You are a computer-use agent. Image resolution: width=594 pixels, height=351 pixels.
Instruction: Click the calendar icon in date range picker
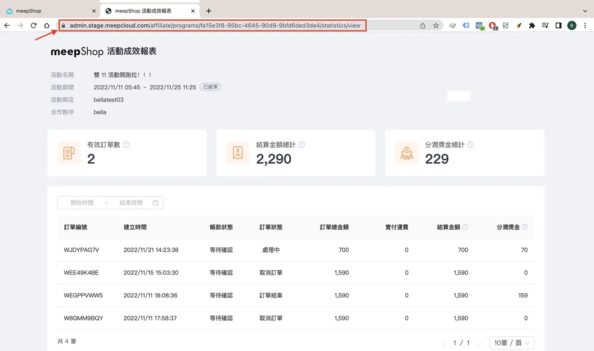pyautogui.click(x=155, y=203)
